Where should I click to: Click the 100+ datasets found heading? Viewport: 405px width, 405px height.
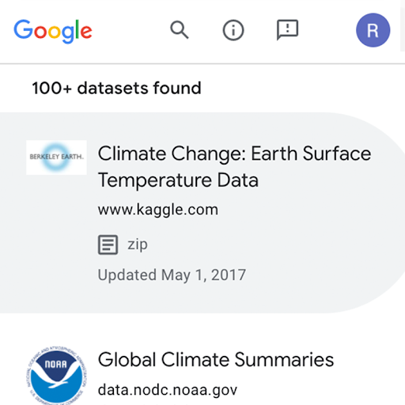point(116,88)
